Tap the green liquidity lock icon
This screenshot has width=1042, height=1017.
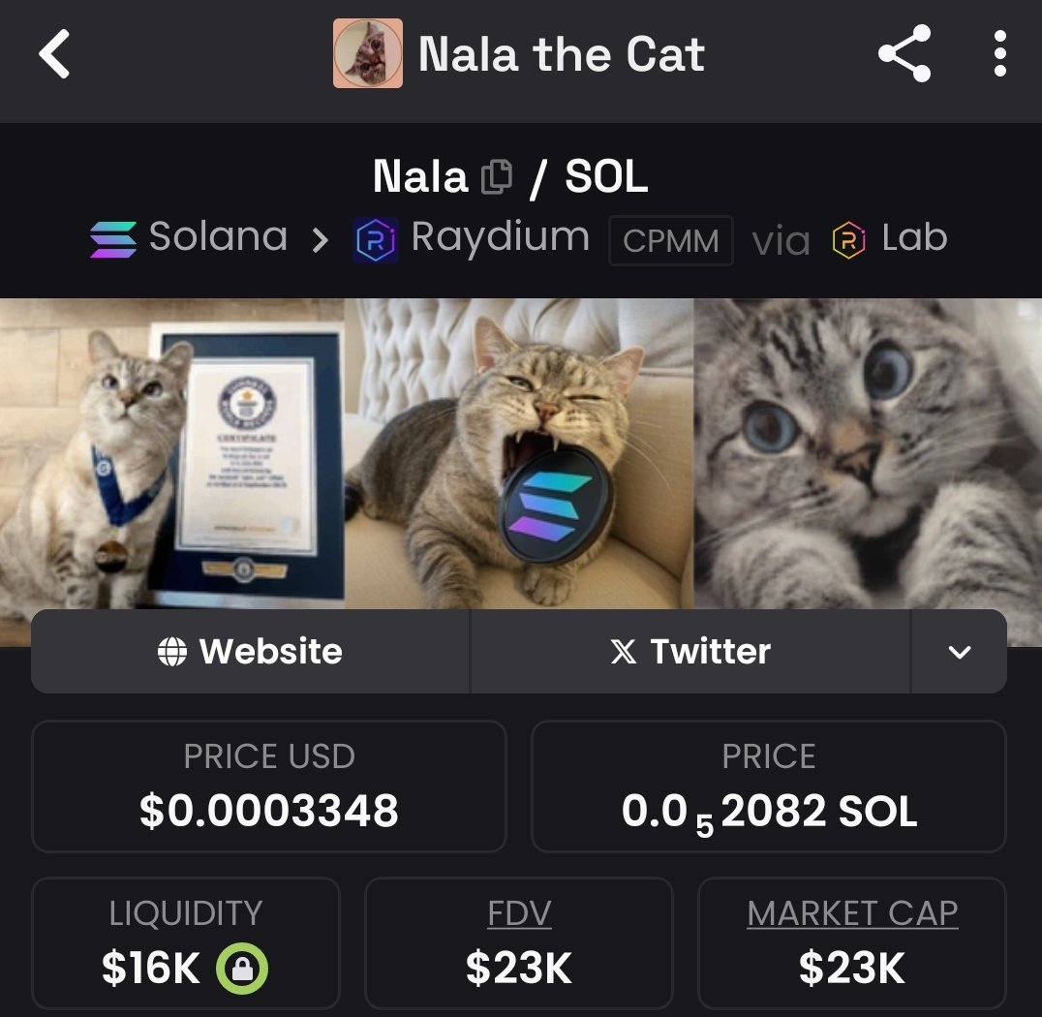click(x=242, y=968)
